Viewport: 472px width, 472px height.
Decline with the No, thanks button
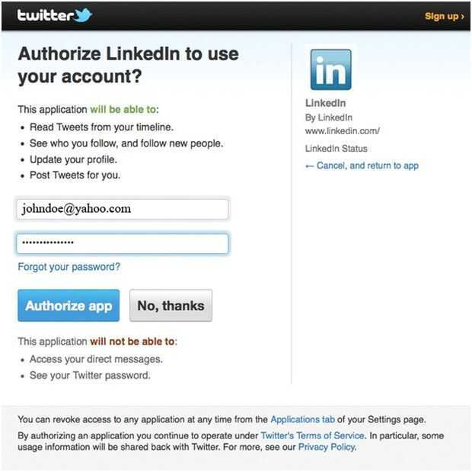(x=171, y=306)
